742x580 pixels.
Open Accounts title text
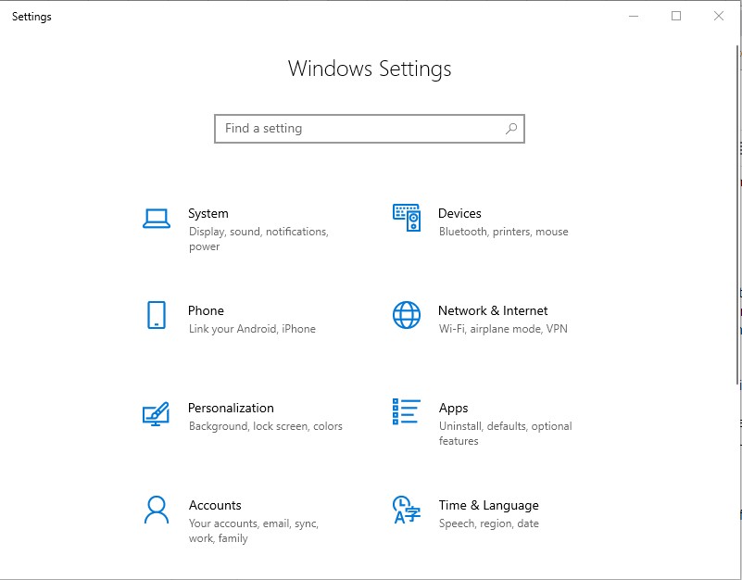(215, 505)
